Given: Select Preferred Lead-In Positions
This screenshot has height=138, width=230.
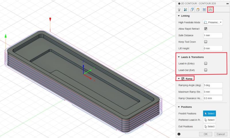Looking at the screenshot, I should pyautogui.click(x=210, y=120).
